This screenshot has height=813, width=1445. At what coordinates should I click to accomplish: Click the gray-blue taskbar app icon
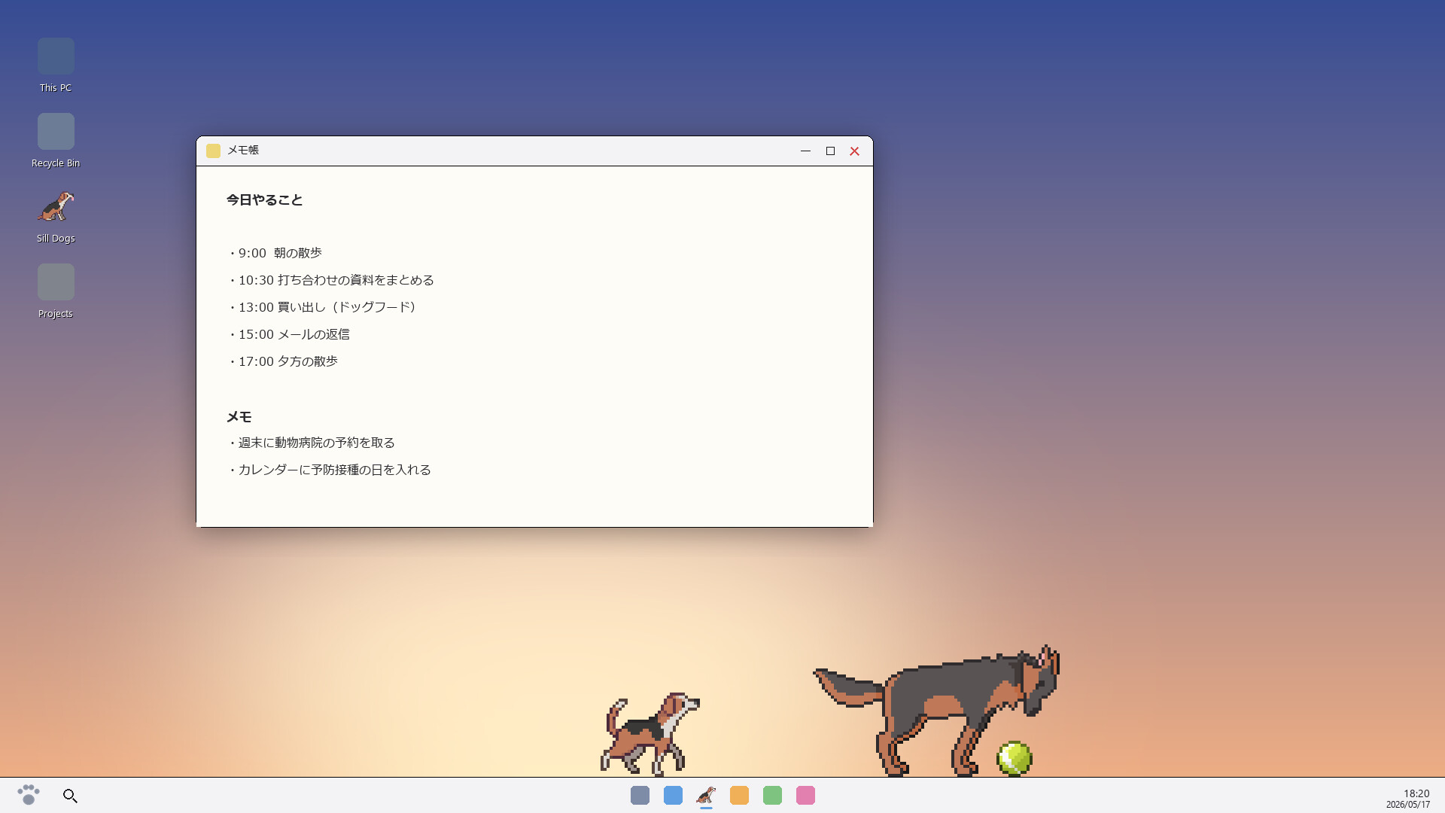(x=640, y=796)
